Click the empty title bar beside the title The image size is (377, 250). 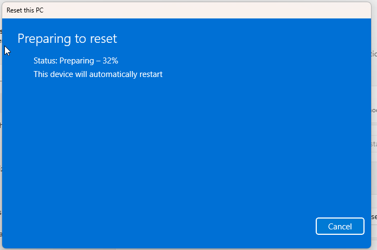pos(207,10)
